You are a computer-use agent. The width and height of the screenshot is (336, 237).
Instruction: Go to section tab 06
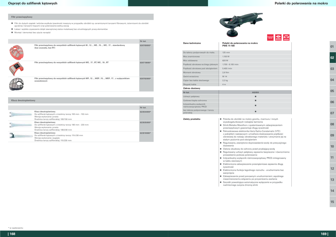click(x=332, y=102)
